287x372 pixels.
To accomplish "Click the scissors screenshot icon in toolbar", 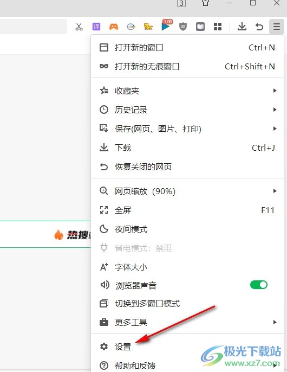I will point(79,27).
